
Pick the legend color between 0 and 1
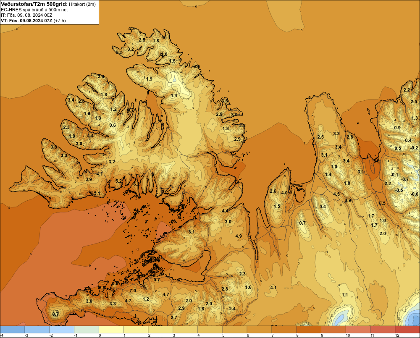click(111, 330)
